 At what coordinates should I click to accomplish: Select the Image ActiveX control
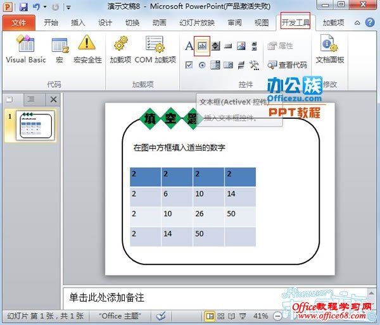(x=241, y=46)
